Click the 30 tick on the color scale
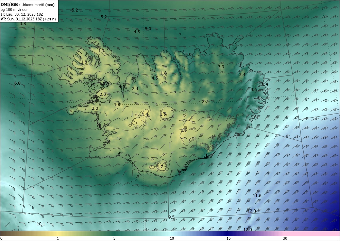 tap(285, 239)
